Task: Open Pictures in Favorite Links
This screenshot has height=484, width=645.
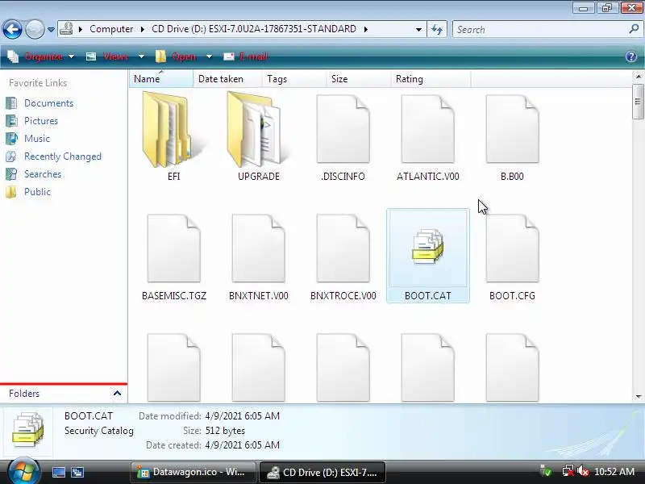Action: (x=41, y=120)
